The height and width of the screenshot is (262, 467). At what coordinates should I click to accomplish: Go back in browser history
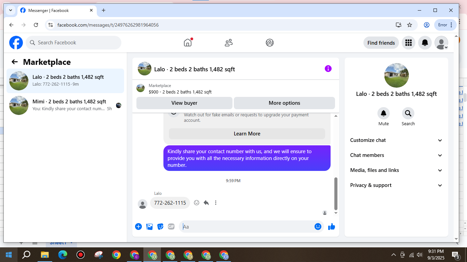(x=11, y=25)
